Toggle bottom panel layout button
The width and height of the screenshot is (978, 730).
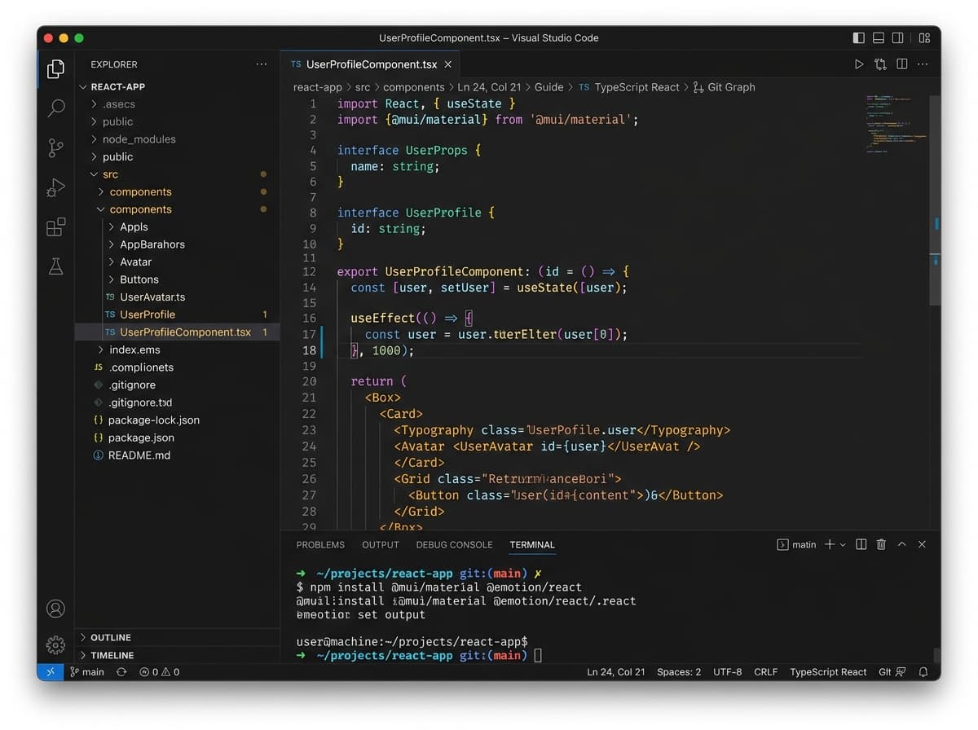coord(879,37)
